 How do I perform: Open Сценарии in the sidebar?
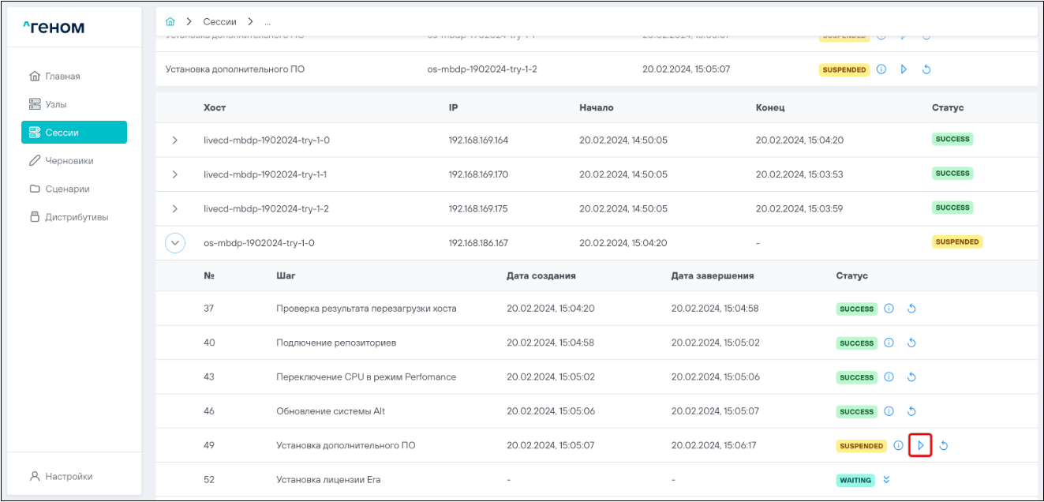67,189
